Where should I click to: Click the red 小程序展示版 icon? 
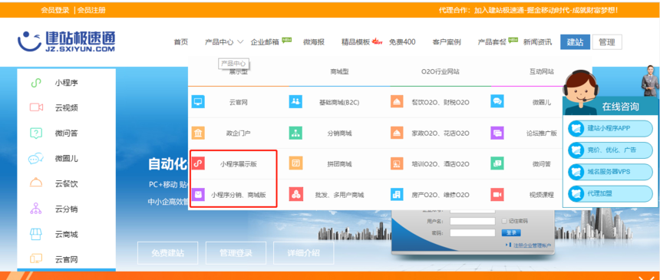coord(198,163)
